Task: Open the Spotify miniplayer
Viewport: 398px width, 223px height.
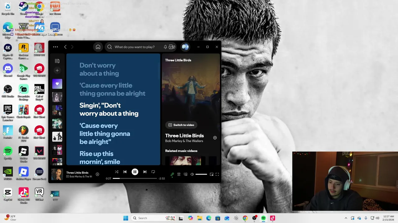Action: [x=211, y=174]
